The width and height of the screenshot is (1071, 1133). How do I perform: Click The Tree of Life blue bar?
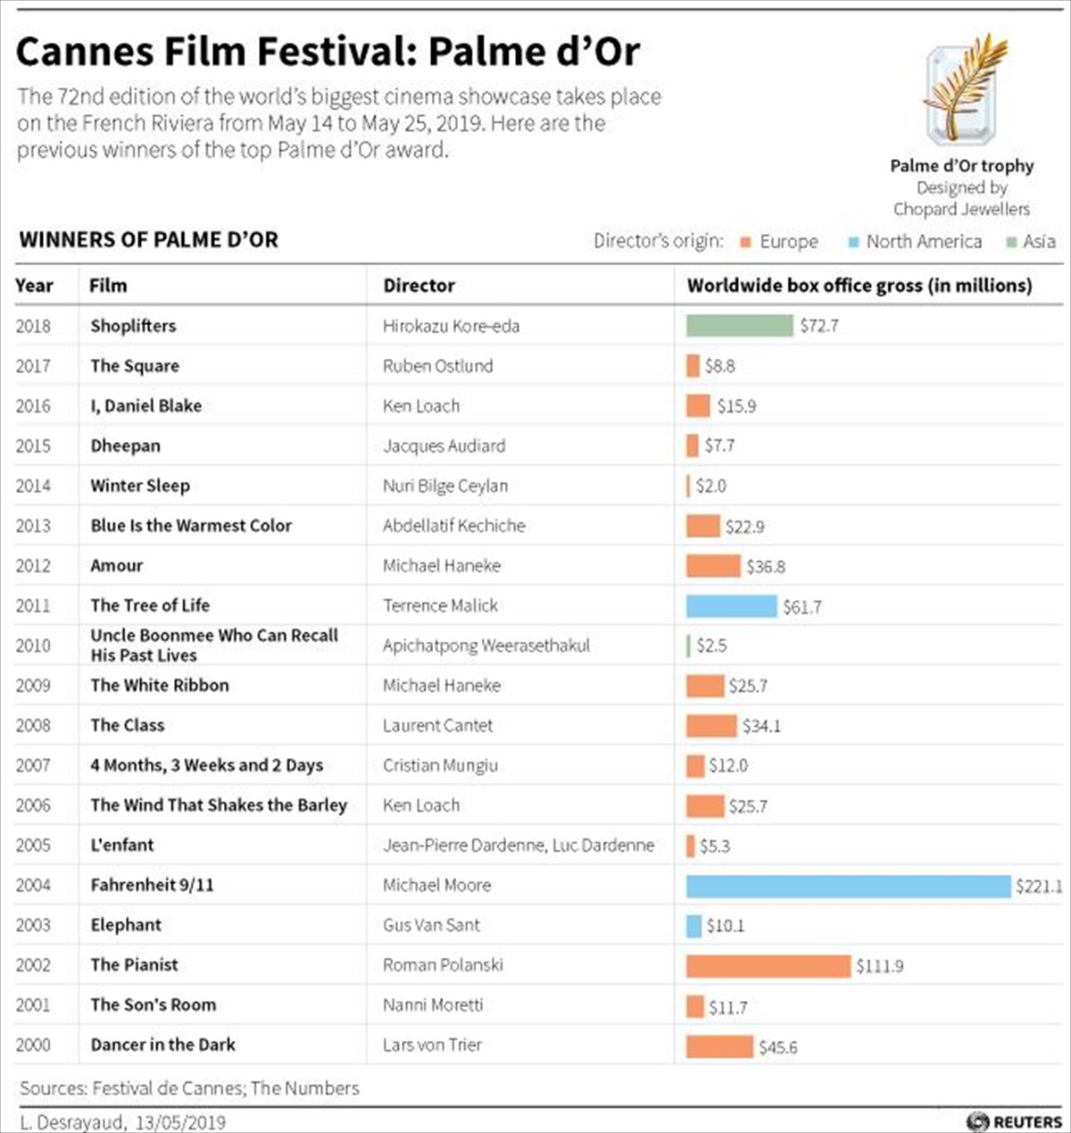click(731, 606)
